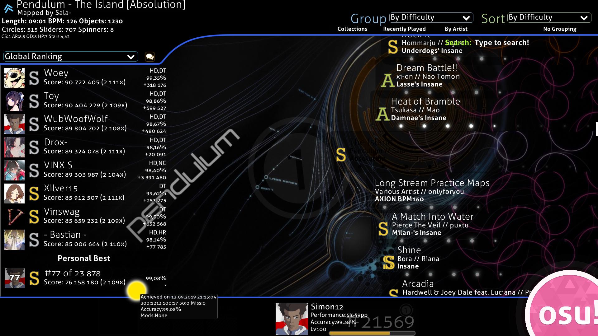Image resolution: width=598 pixels, height=336 pixels.
Task: Click Woey's player avatar icon
Action: (14, 77)
